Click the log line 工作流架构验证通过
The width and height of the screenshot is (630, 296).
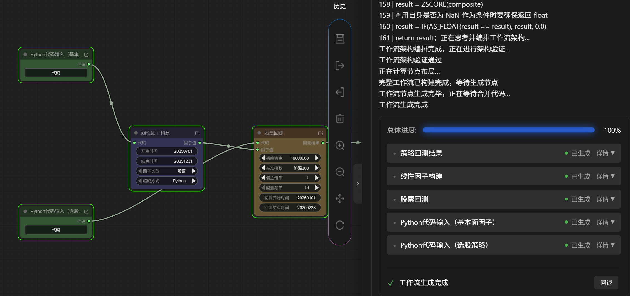[410, 60]
